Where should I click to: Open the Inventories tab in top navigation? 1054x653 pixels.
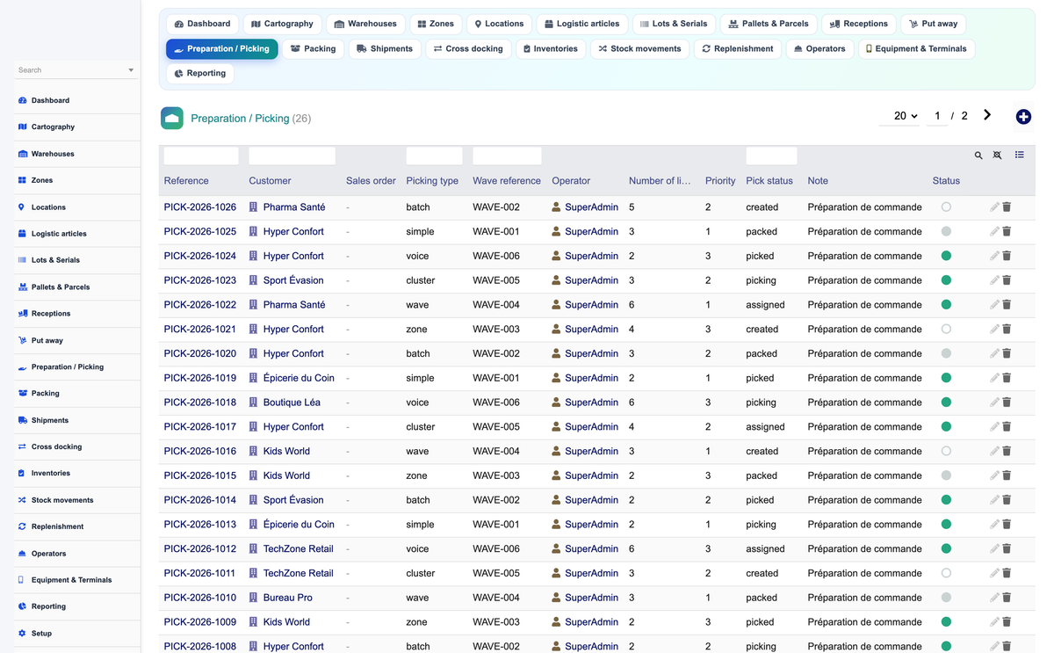pos(551,49)
